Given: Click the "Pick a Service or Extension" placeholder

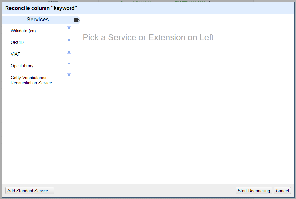Looking at the screenshot, I should [x=148, y=37].
